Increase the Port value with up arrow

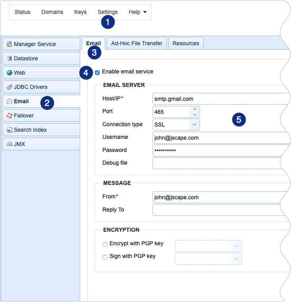[195, 109]
